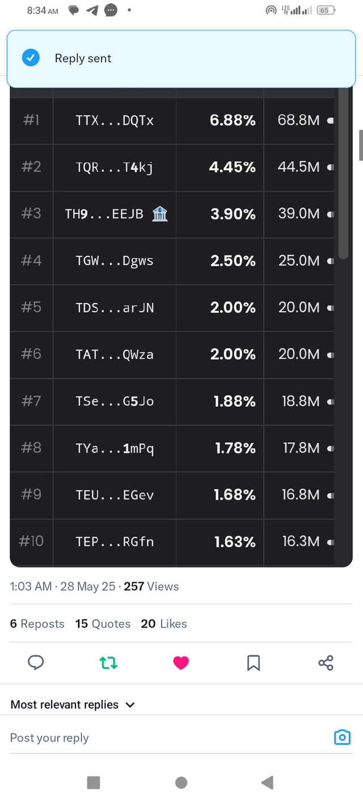Open the 6 Reposts list
The width and height of the screenshot is (363, 807).
(x=37, y=624)
